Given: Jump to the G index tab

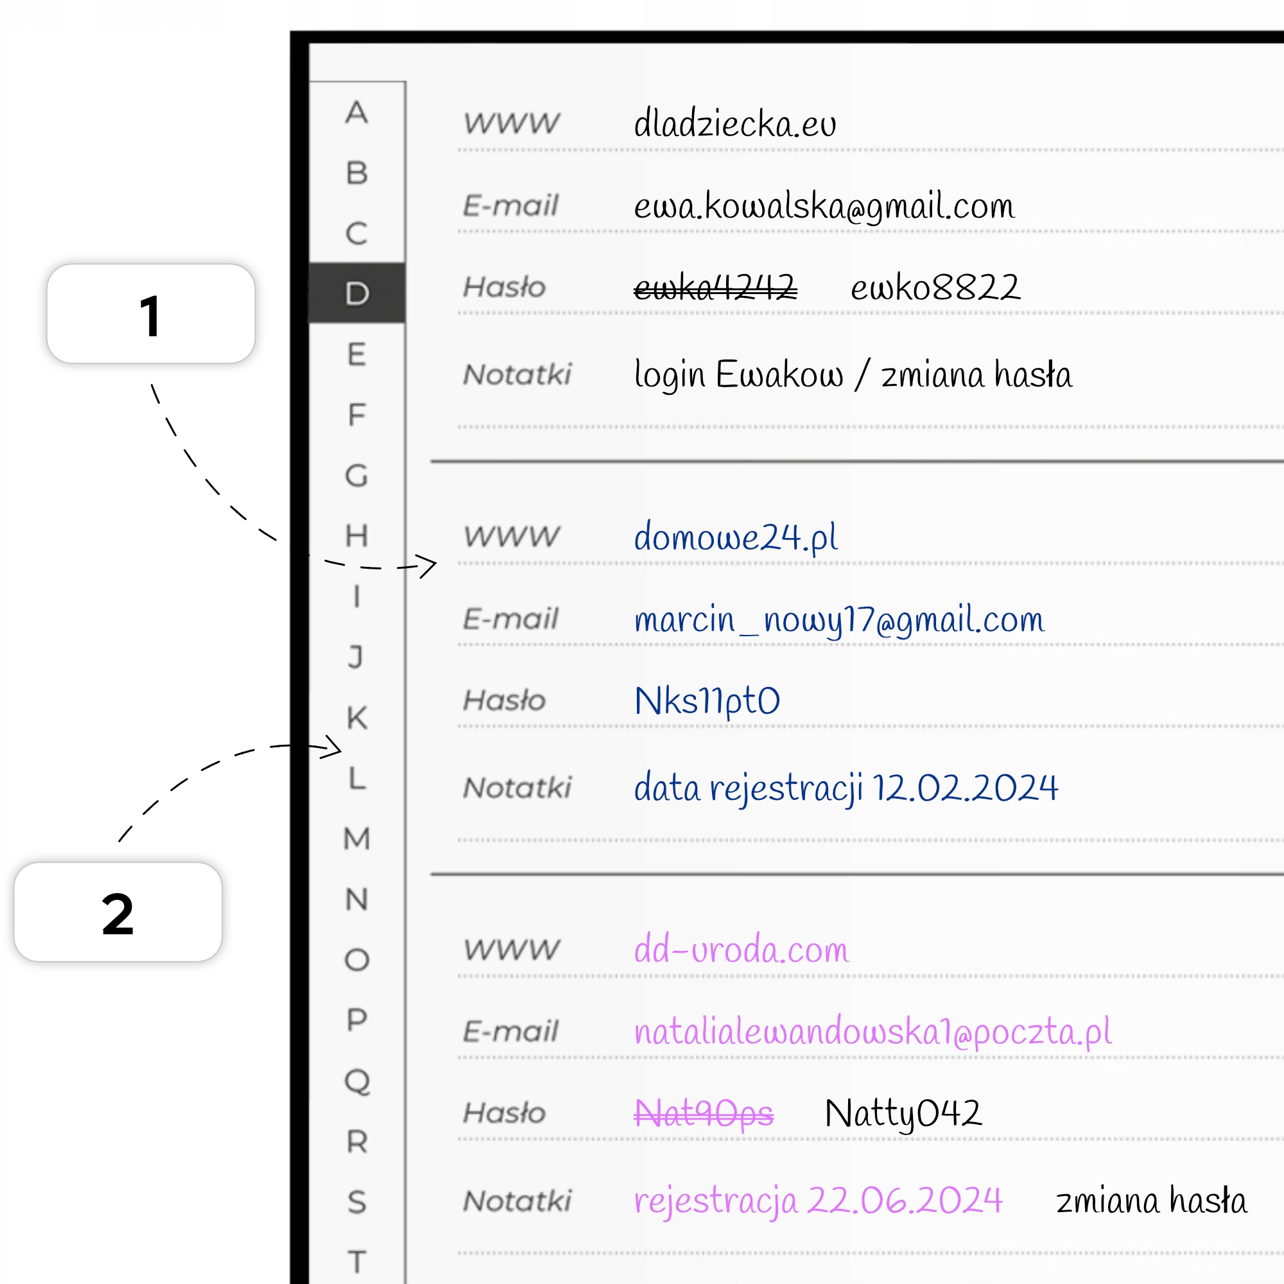Looking at the screenshot, I should click(x=357, y=475).
